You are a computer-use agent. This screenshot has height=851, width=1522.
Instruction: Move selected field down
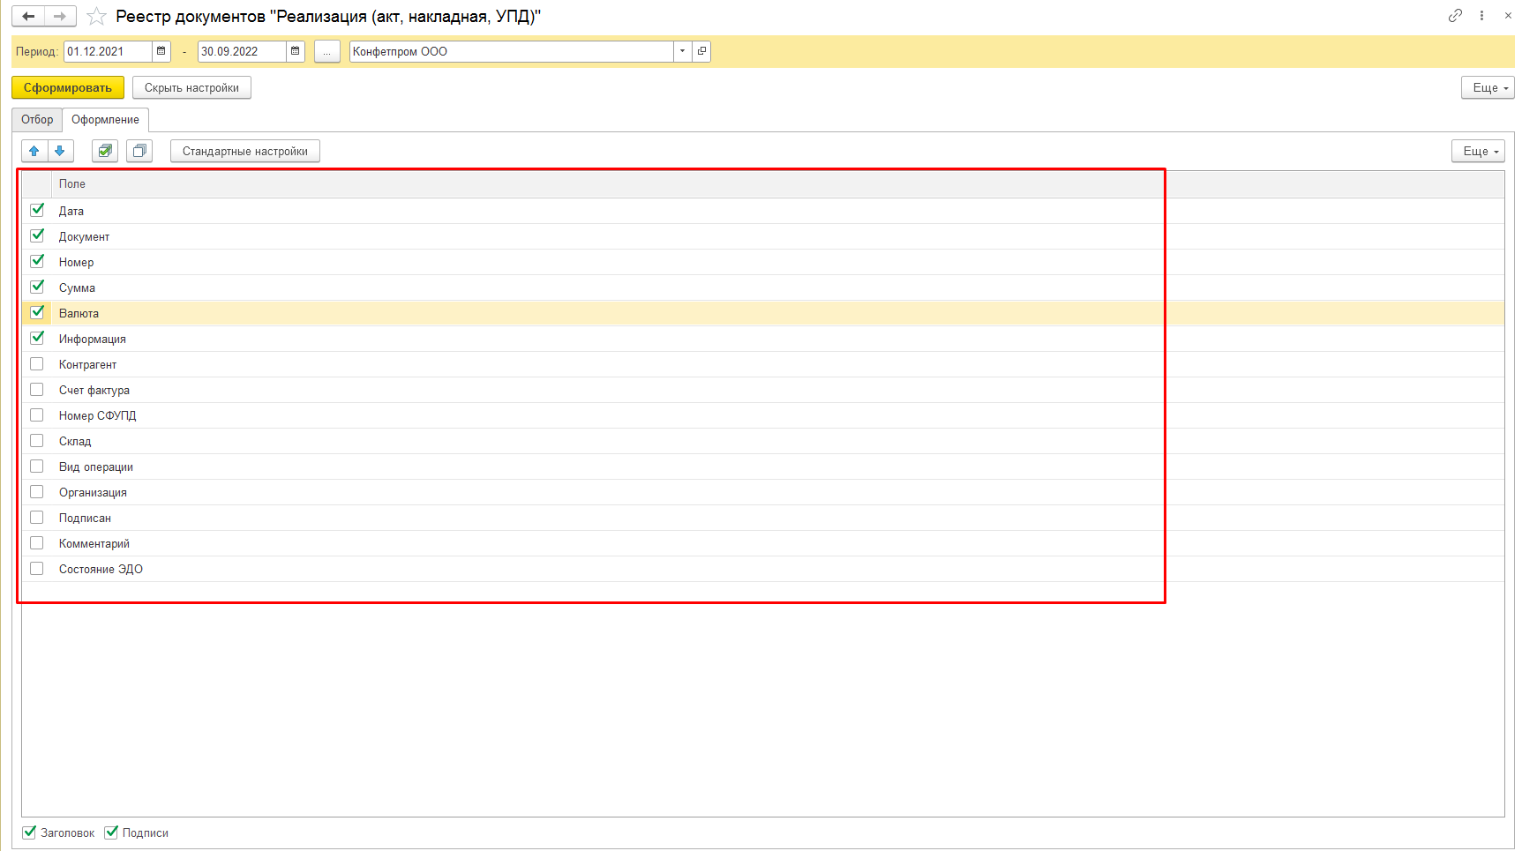[60, 151]
